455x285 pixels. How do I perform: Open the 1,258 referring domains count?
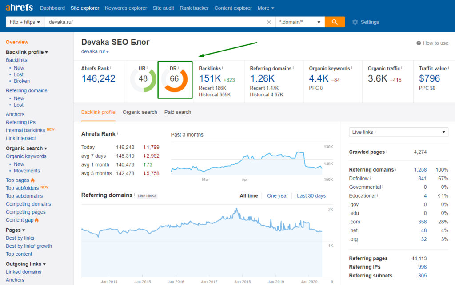tap(420, 170)
